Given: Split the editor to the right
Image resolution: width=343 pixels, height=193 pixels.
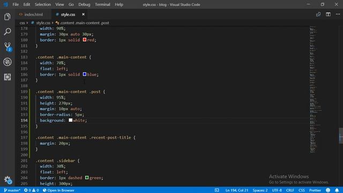Looking at the screenshot, I should pos(328,14).
